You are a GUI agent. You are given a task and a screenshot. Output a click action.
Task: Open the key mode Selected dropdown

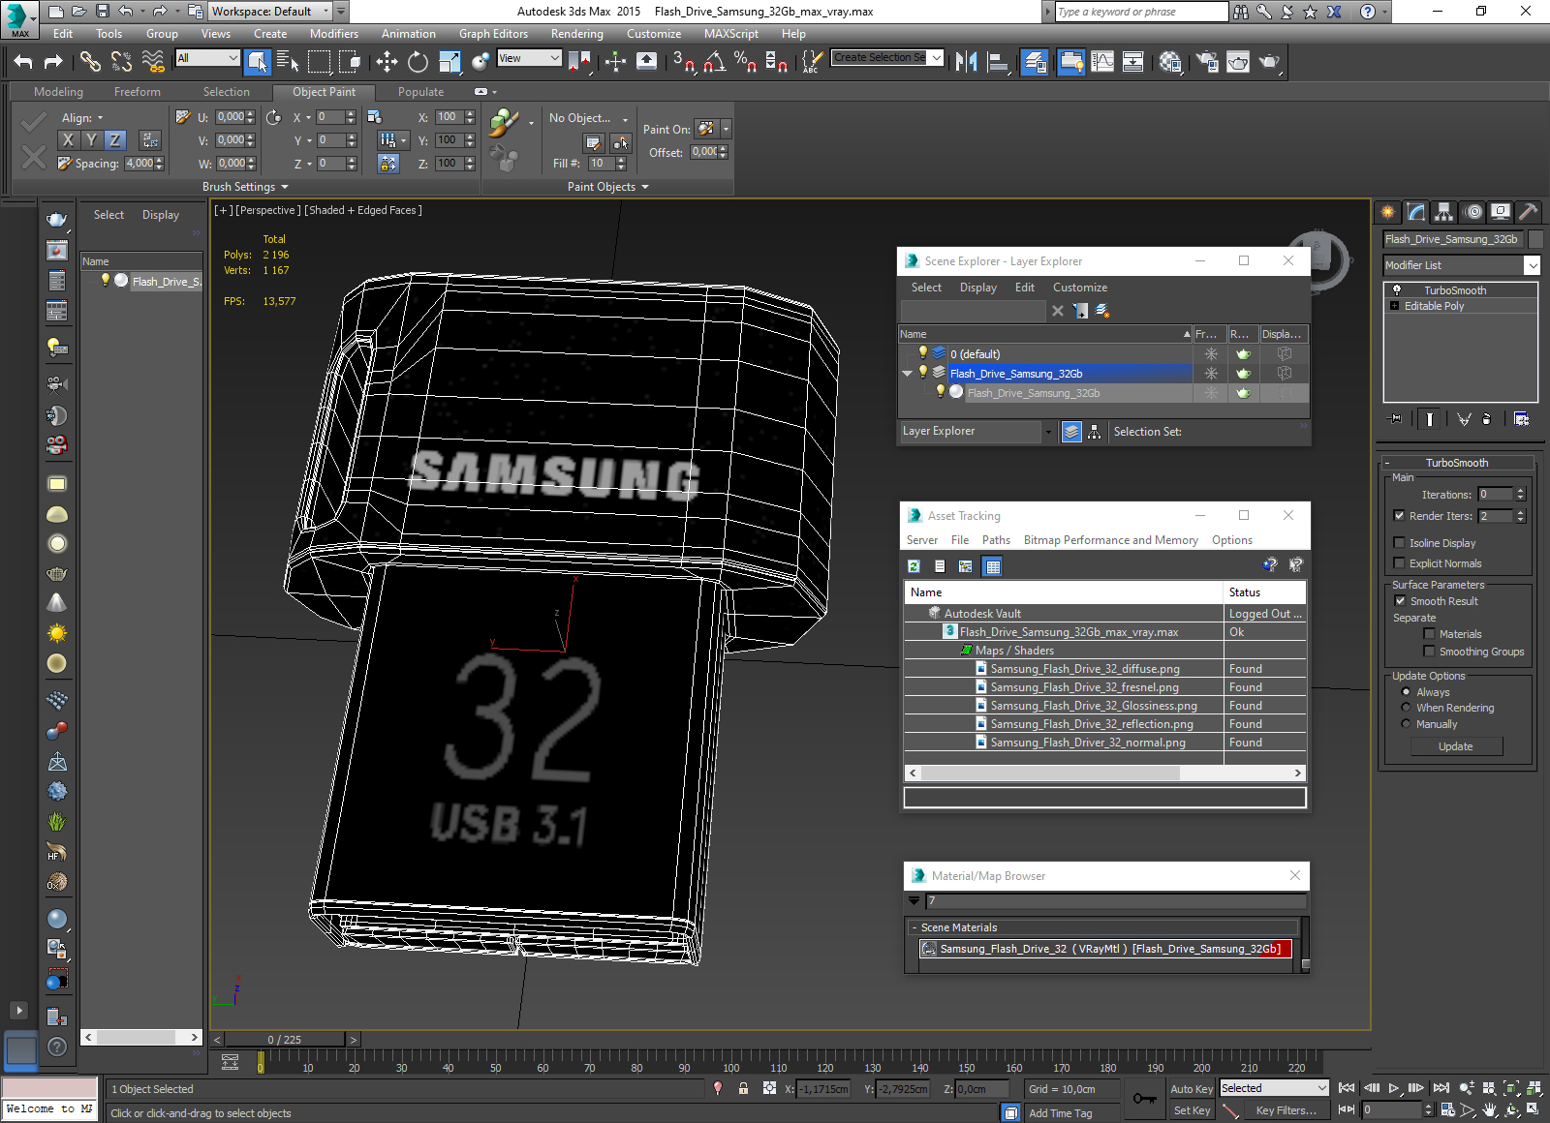pos(1273,1088)
